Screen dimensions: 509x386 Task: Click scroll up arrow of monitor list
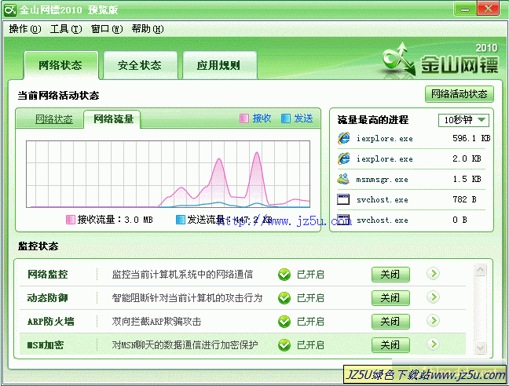(481, 270)
